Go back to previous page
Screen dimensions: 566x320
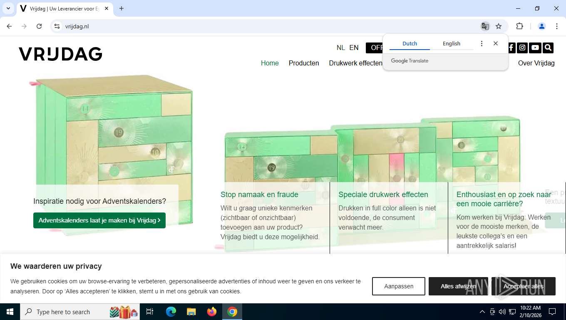click(x=9, y=26)
